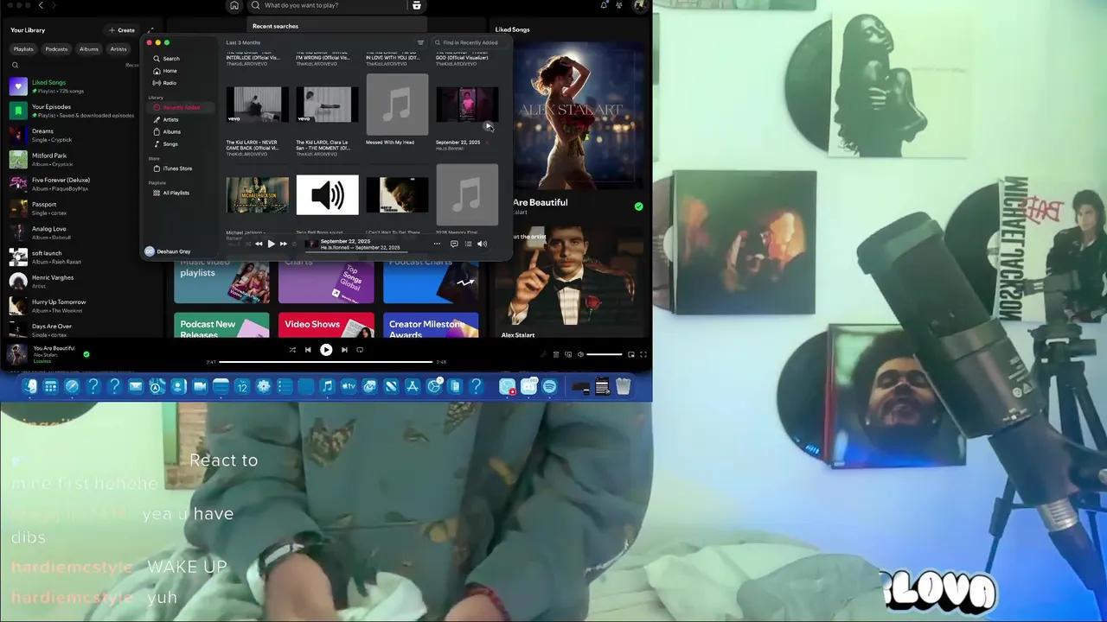Open Last 3 Months dropdown in Music

coord(243,42)
